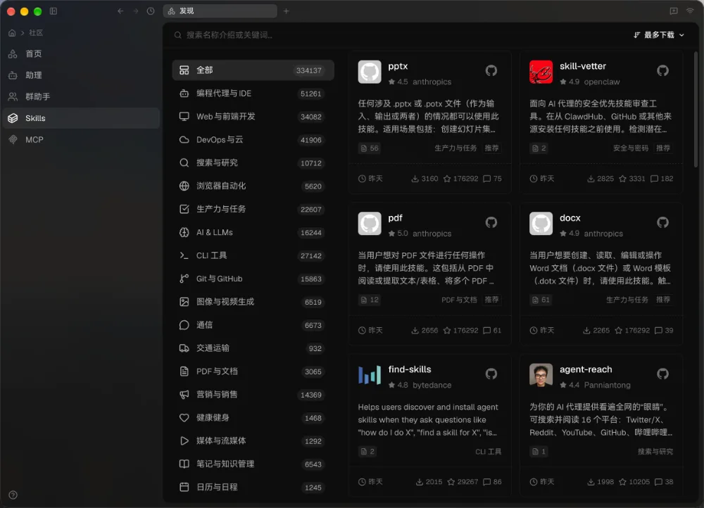Select the 助理 sidebar item
704x508 pixels.
(x=81, y=75)
